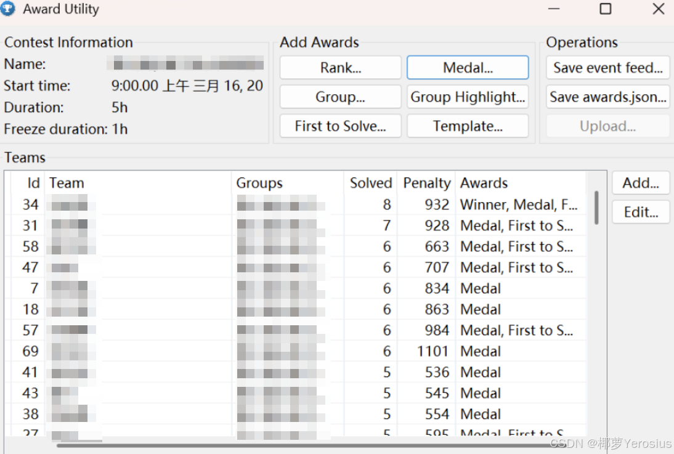
Task: Open the Rank... award dialog
Action: pyautogui.click(x=341, y=68)
